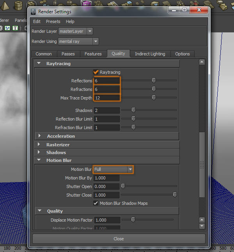Open the Edit menu in Render Settings
The width and height of the screenshot is (234, 252).
click(37, 21)
